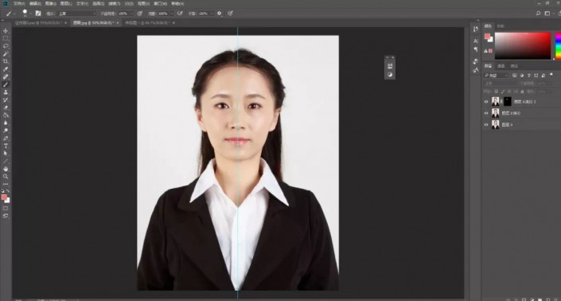Switch to the 色板 (Swatches) tab
This screenshot has height=301, width=561.
[x=501, y=26]
